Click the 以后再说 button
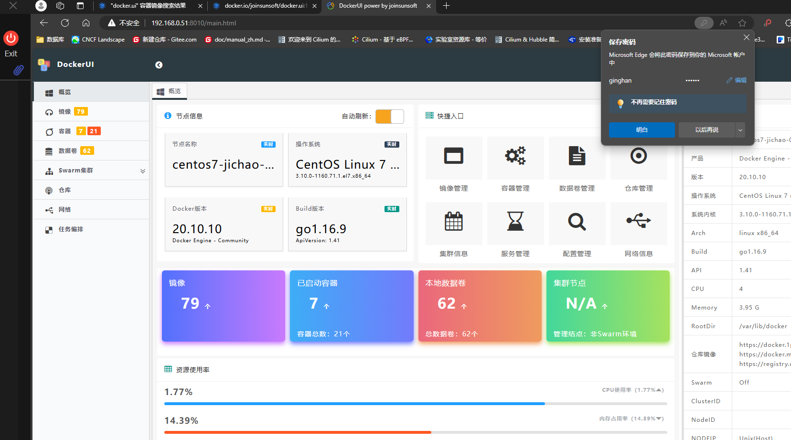This screenshot has height=440, width=791. (707, 130)
